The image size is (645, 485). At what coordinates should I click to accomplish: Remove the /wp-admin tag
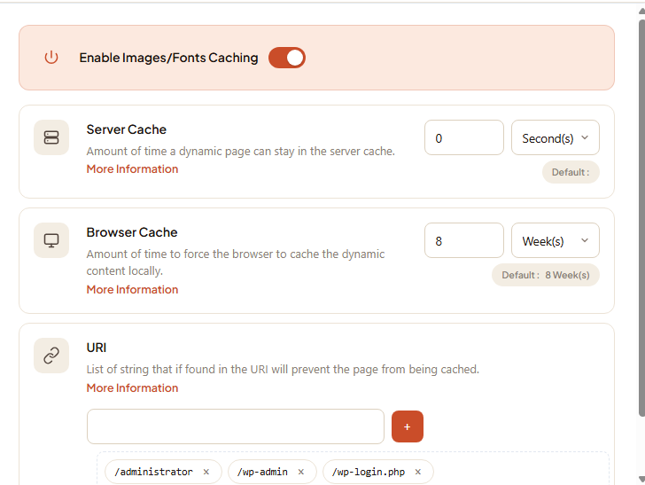point(301,472)
